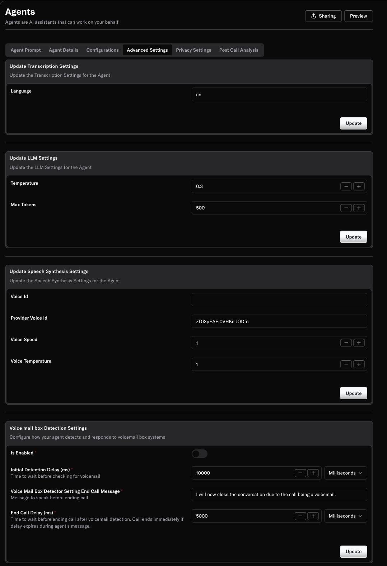Open End Call Delay Milliseconds dropdown

click(345, 516)
